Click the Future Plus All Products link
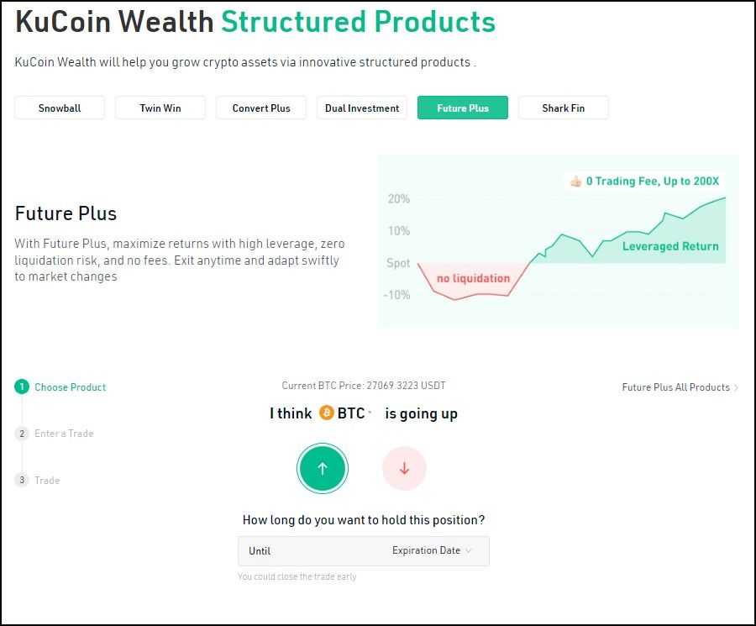The height and width of the screenshot is (626, 756). [675, 387]
